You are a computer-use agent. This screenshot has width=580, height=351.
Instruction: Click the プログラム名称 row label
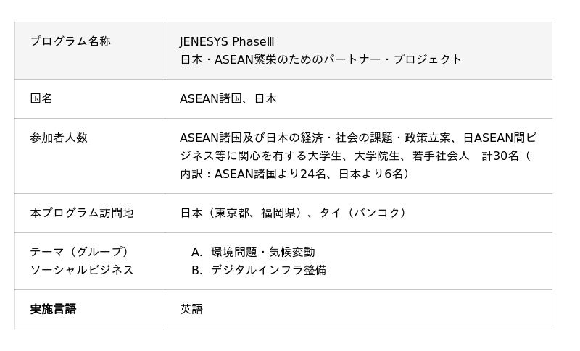coord(70,41)
